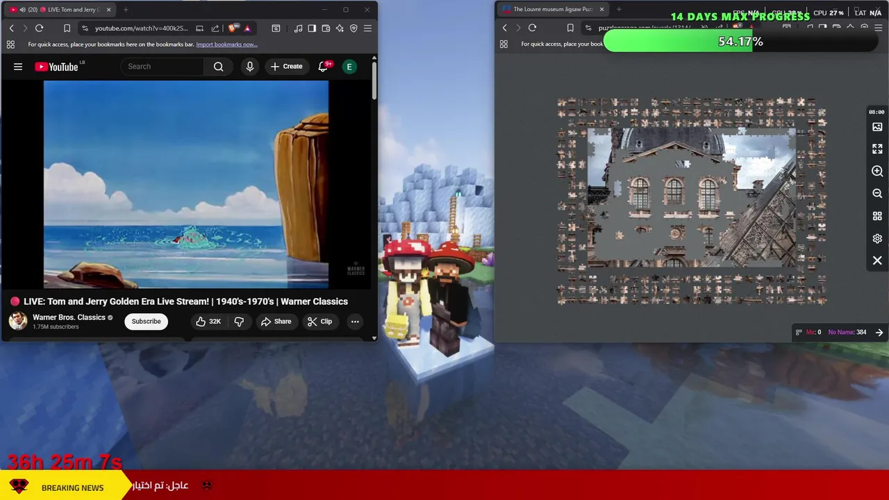Dislike the Tom and Jerry video
The width and height of the screenshot is (889, 500).
[239, 322]
